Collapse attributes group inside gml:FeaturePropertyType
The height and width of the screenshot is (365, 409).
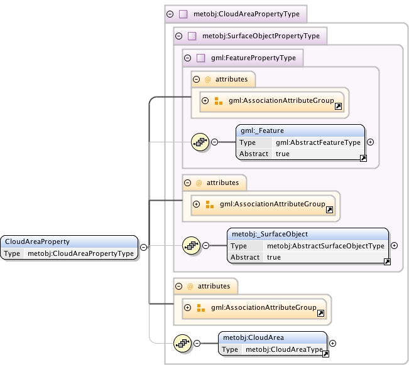[197, 79]
